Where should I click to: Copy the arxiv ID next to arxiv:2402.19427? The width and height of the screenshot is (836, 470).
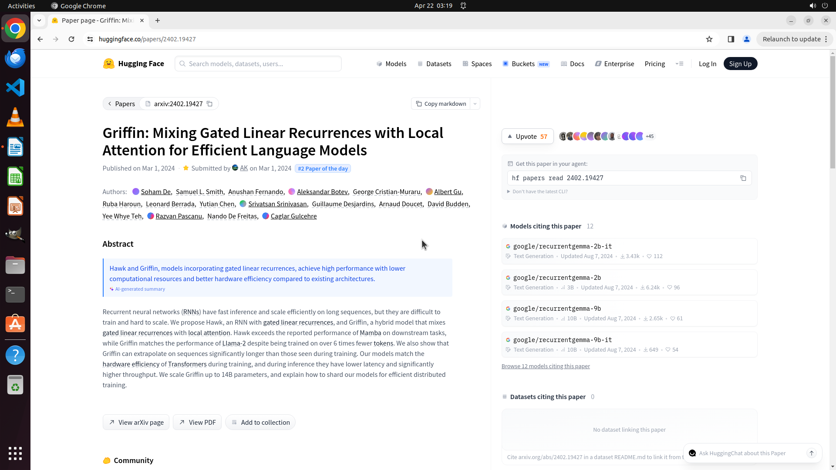pyautogui.click(x=209, y=104)
